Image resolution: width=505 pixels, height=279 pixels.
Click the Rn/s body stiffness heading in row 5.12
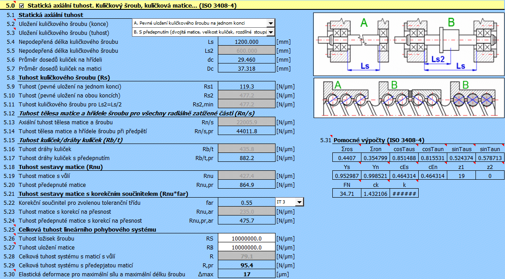click(x=137, y=113)
